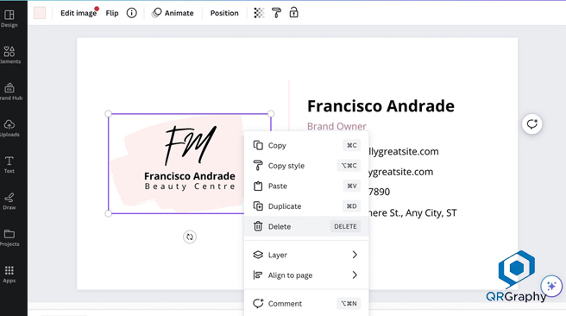Open the Brand Hub panel
This screenshot has width=566, height=316.
click(x=10, y=92)
